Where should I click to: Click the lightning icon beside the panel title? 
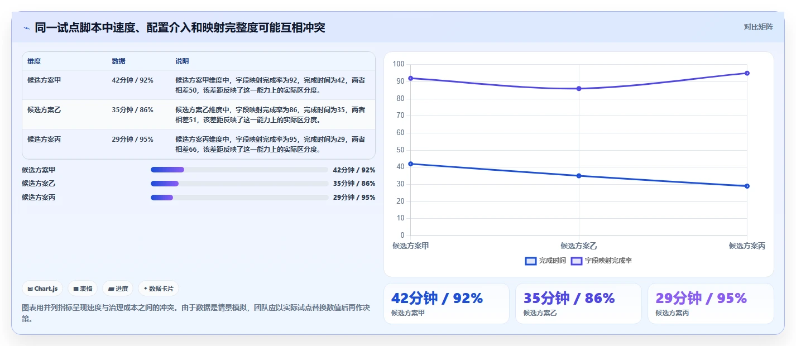tap(26, 28)
